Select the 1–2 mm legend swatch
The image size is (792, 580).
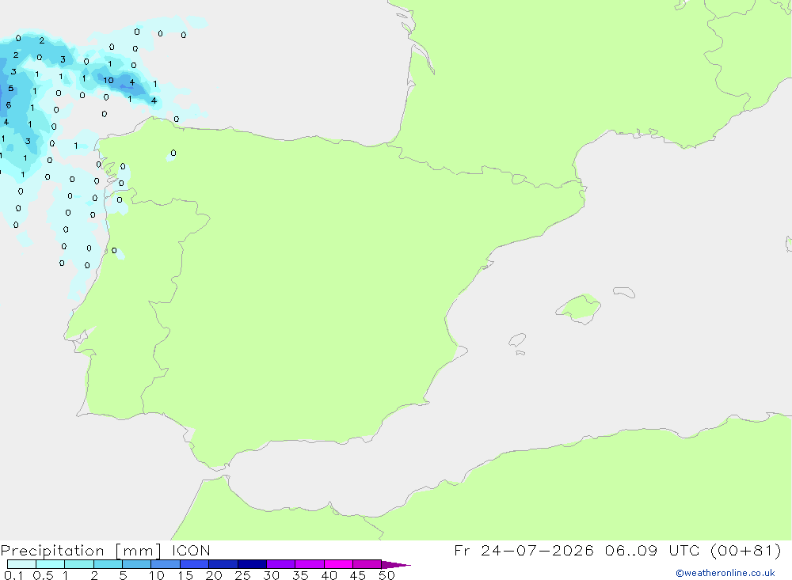(79, 564)
